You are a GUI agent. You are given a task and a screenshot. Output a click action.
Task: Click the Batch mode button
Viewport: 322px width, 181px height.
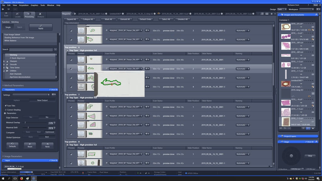click(x=20, y=27)
